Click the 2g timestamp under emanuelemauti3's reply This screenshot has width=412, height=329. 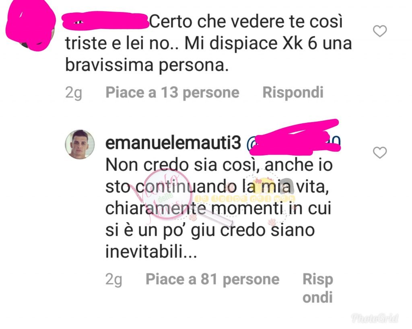114,280
